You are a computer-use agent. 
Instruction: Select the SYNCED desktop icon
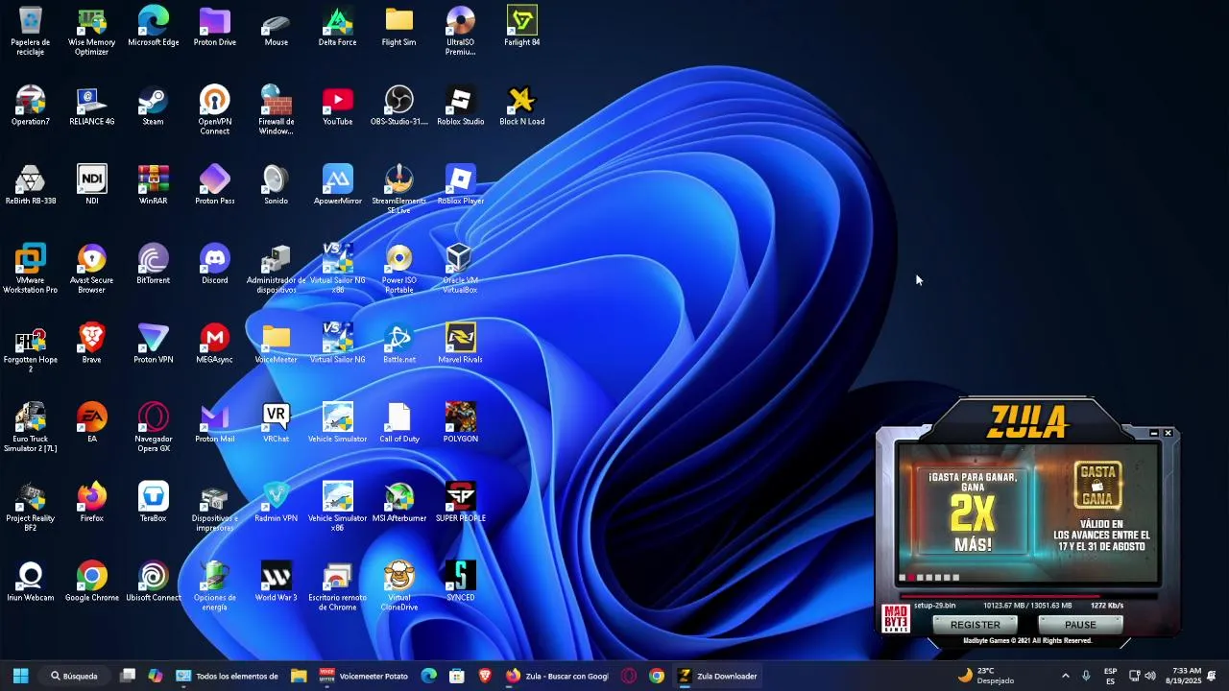point(460,582)
